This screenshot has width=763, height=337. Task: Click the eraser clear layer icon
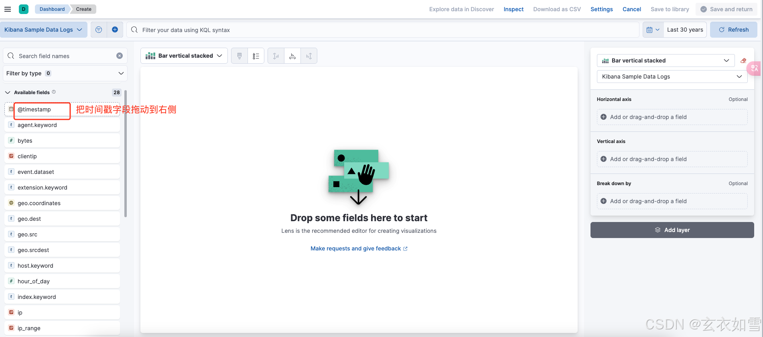[x=743, y=61]
